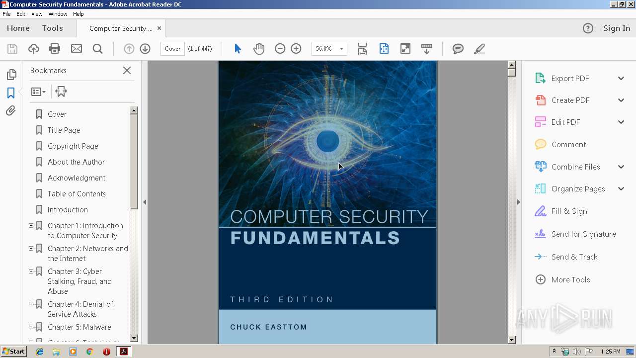This screenshot has width=636, height=358.
Task: Open the Find text magnifier
Action: [x=97, y=49]
